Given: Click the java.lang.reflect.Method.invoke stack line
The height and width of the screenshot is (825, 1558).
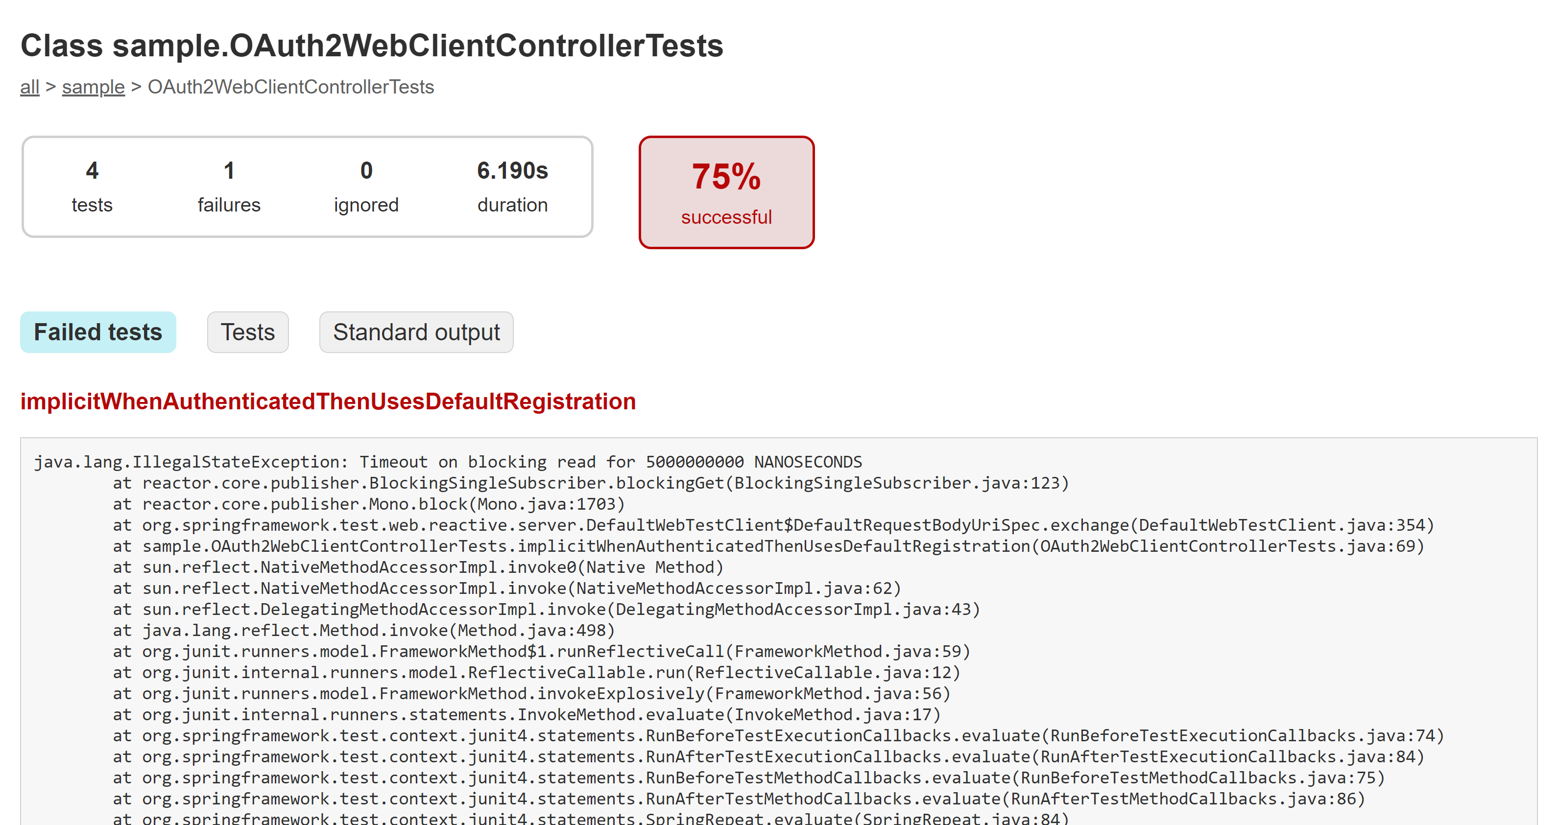Looking at the screenshot, I should pos(363,631).
